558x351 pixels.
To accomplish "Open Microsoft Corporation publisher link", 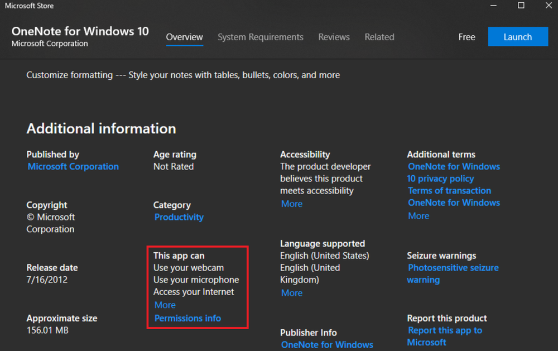I will click(73, 167).
